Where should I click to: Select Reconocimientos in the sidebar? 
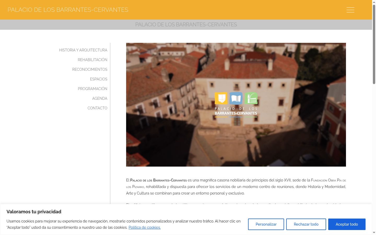click(x=90, y=69)
